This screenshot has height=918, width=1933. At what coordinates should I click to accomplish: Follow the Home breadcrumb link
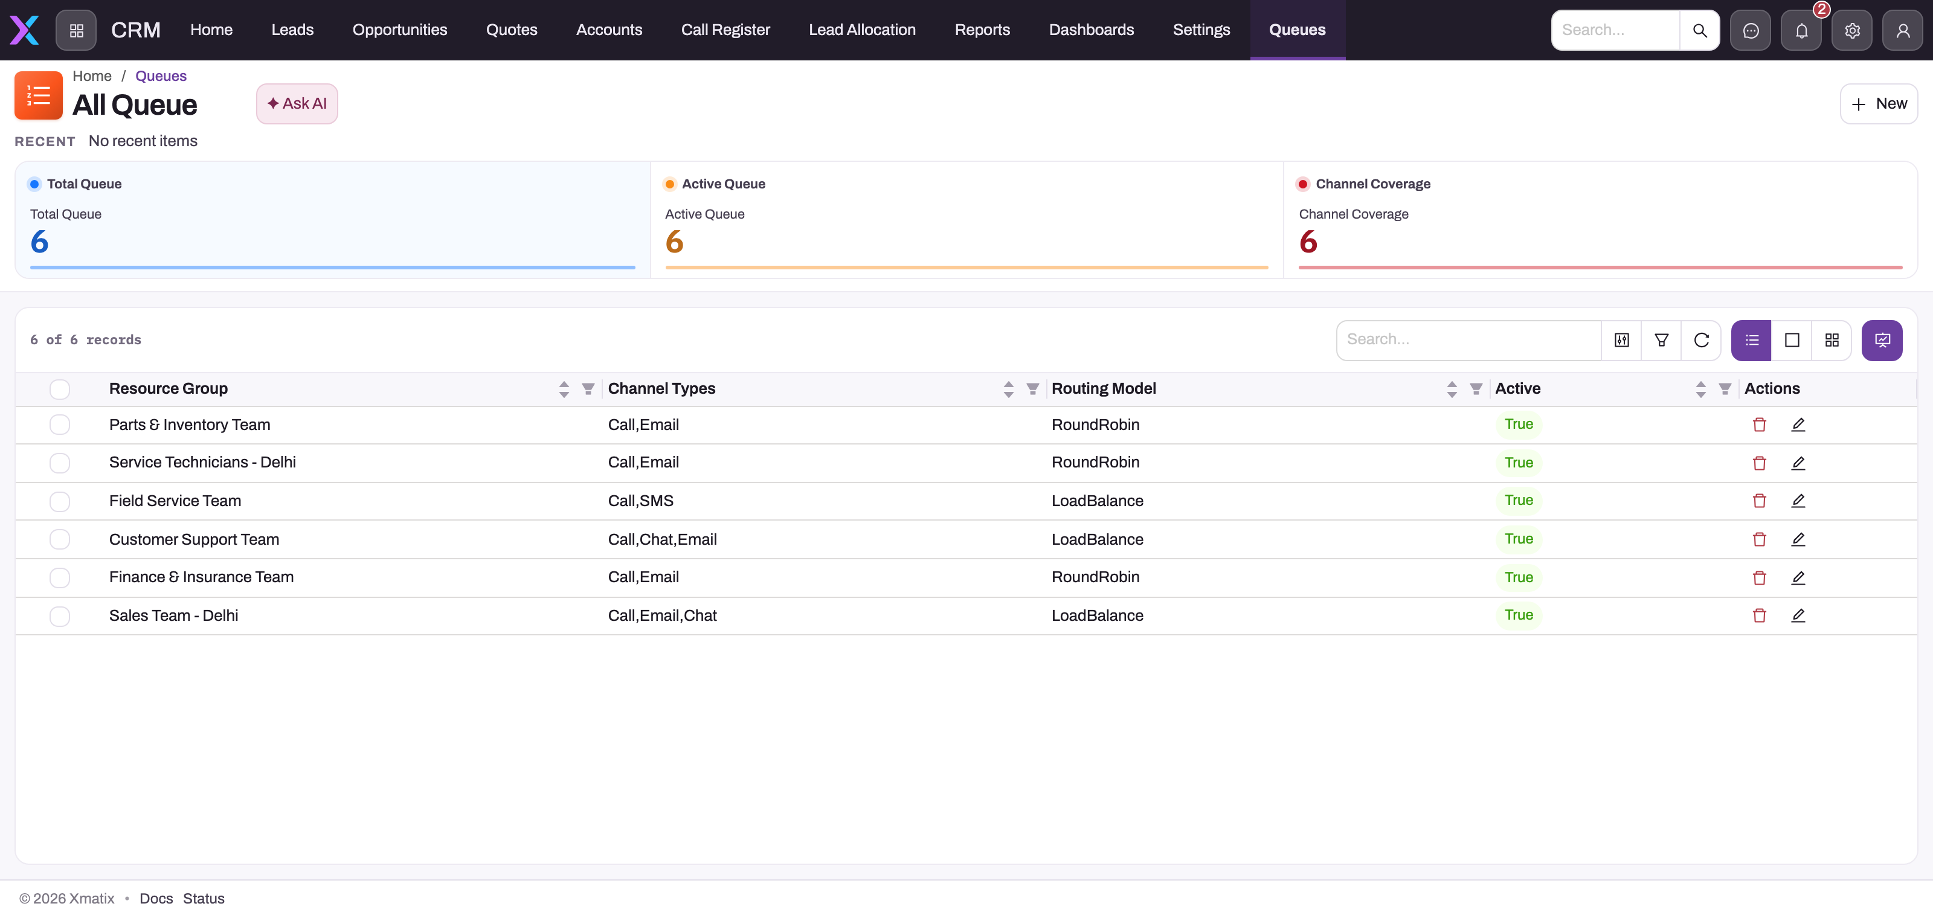pyautogui.click(x=92, y=75)
